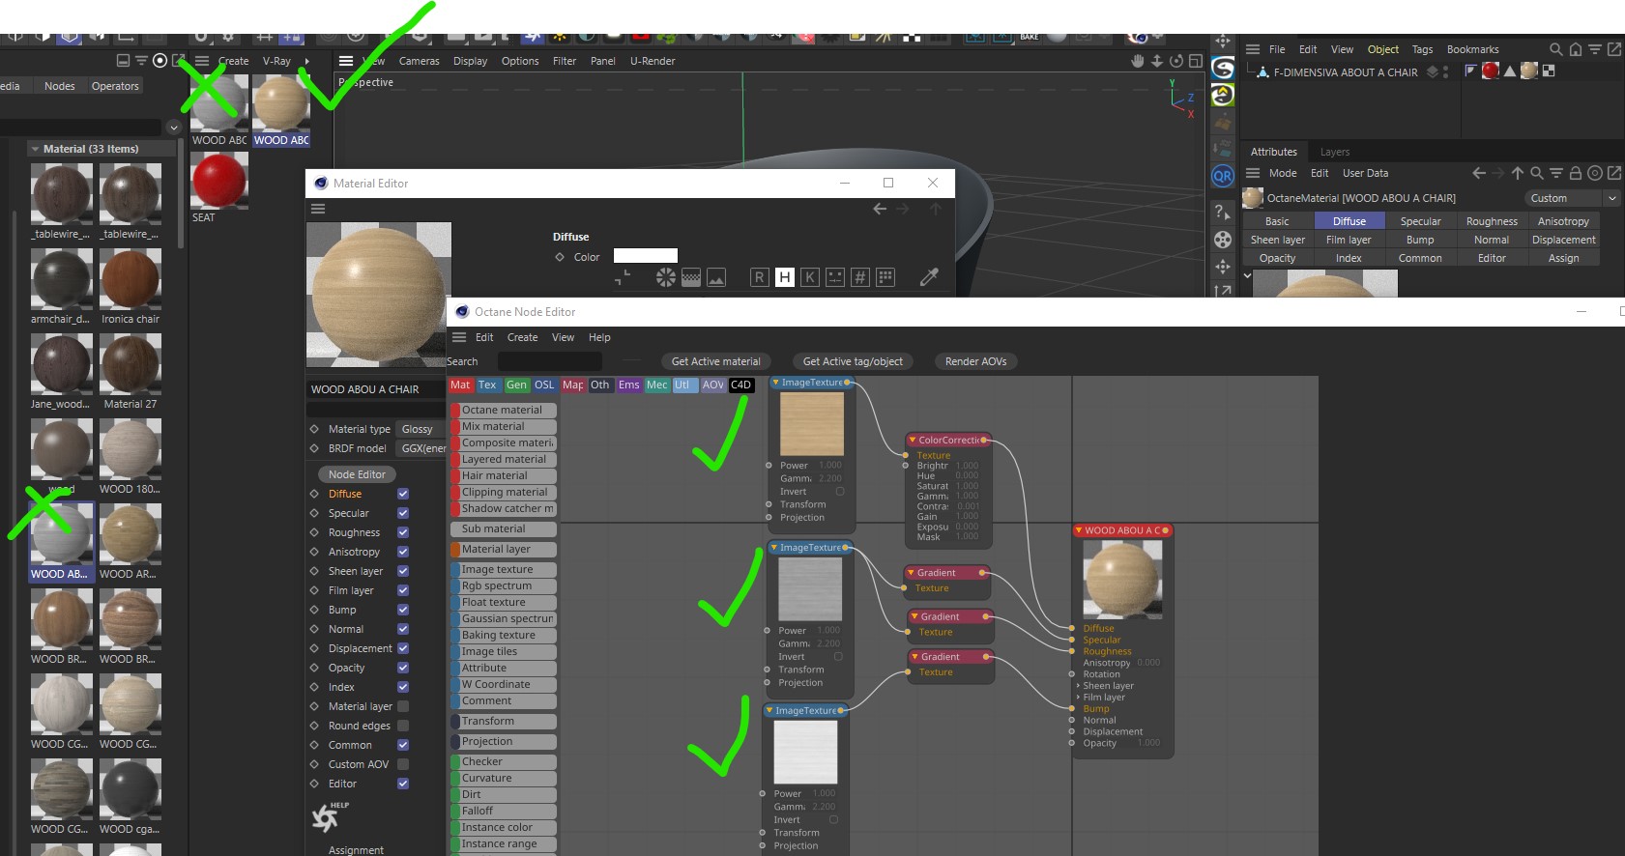This screenshot has width=1625, height=856.
Task: Click the WOOD ABOU A CHAIR name field
Action: 376,389
